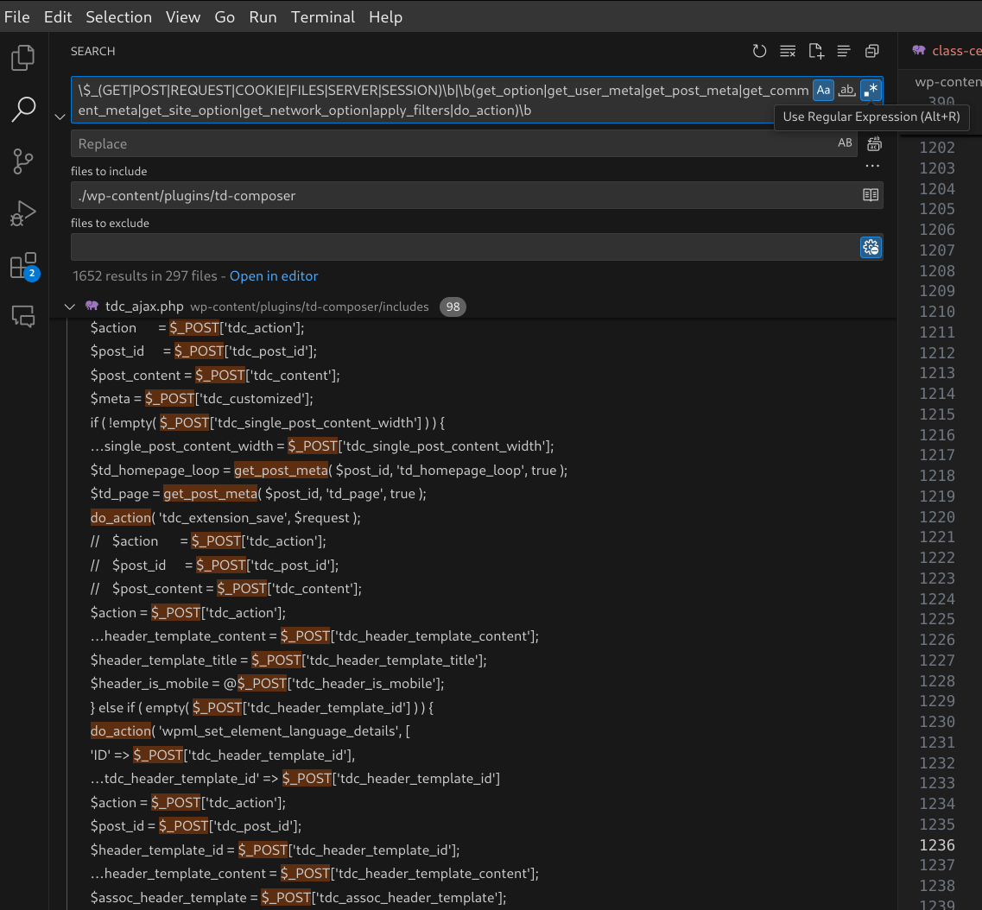
Task: Toggle Use Regular Expression option
Action: 871,91
